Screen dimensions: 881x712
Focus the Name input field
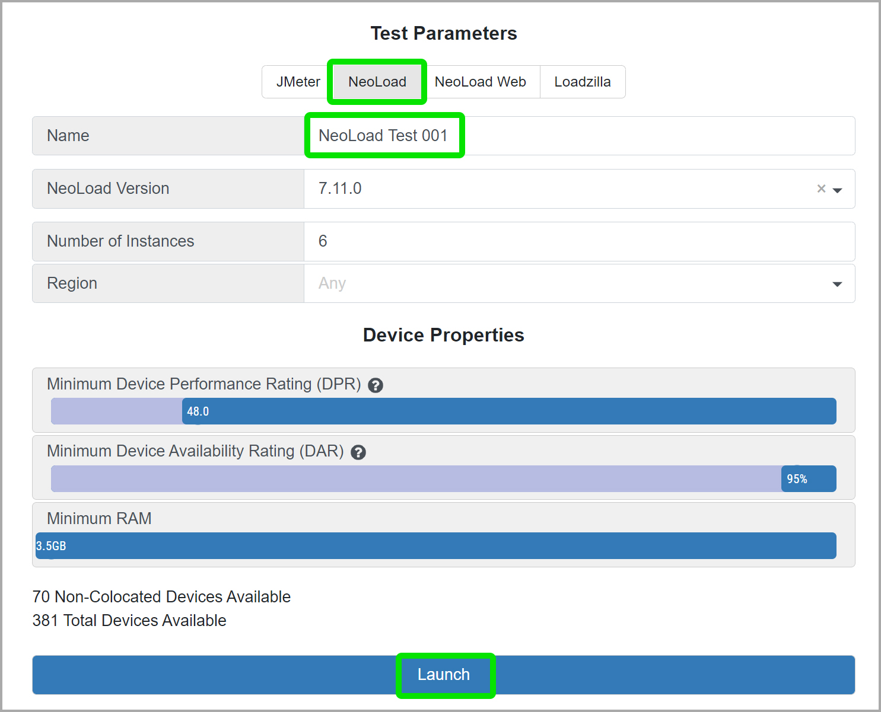coord(579,136)
